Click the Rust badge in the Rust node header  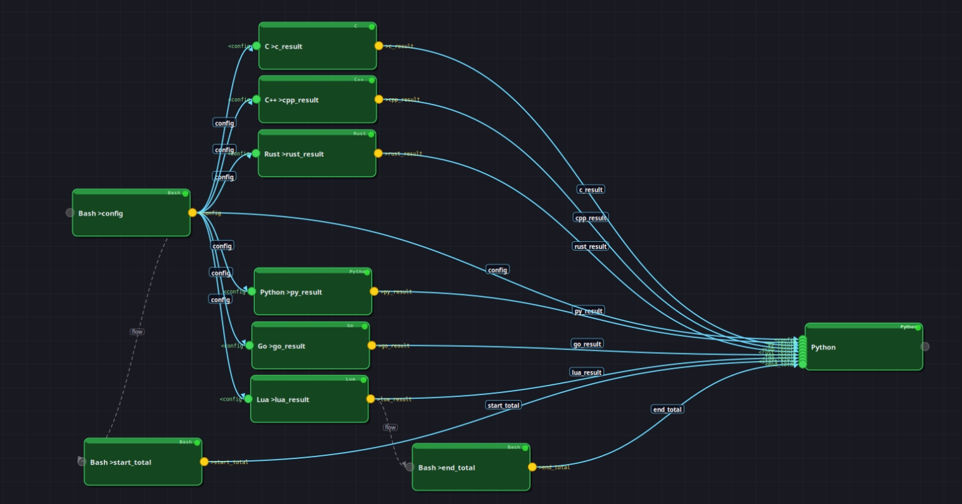(x=359, y=134)
